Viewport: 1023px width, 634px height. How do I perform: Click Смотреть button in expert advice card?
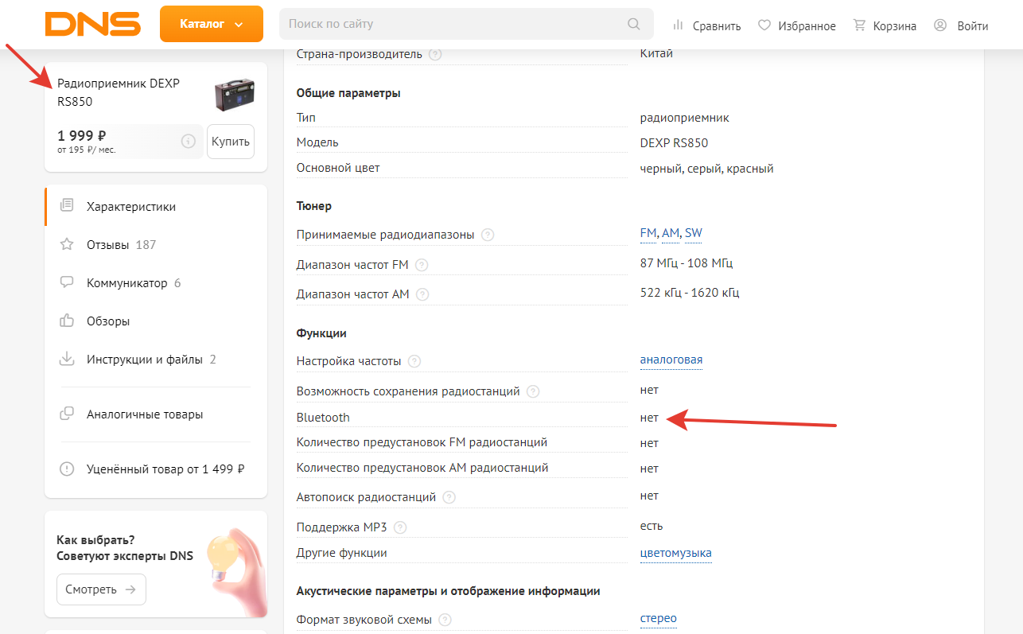(x=101, y=589)
